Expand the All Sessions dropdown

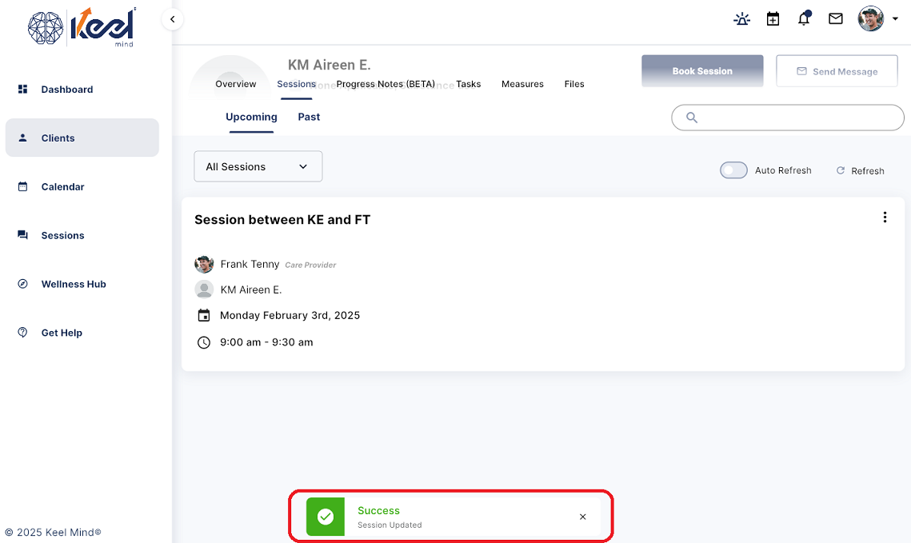coord(258,166)
